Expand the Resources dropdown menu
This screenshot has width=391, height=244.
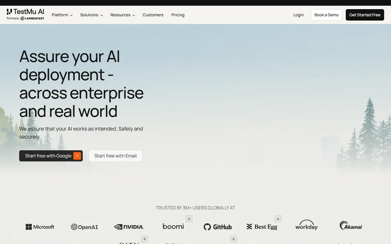(x=122, y=15)
